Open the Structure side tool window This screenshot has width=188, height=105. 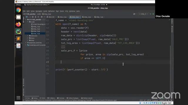(x=23, y=82)
